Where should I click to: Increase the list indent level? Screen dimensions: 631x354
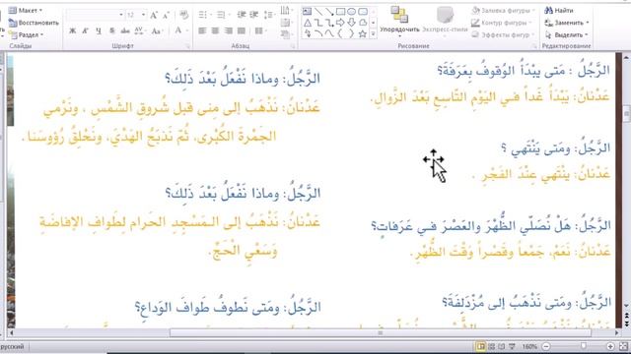254,16
